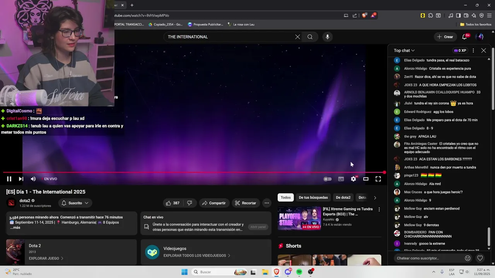This screenshot has height=278, width=495.
Task: Open the Brave playlist music note icon
Action: pos(451,15)
